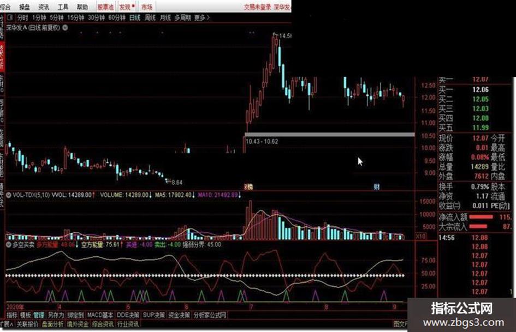Viewport: 516px width, 332px height.
Task: Switch to the 发现 tab
Action: 126,7
